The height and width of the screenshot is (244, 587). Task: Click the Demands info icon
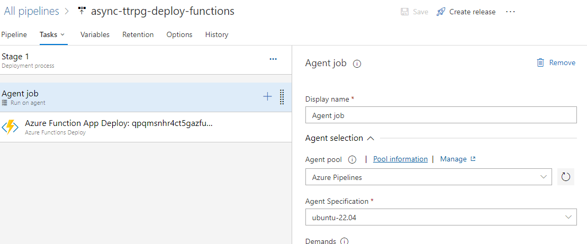pyautogui.click(x=344, y=241)
